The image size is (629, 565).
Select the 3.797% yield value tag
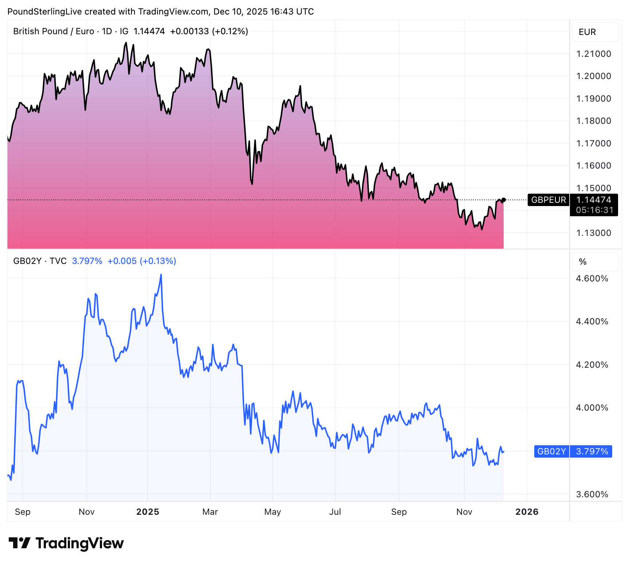coord(592,451)
